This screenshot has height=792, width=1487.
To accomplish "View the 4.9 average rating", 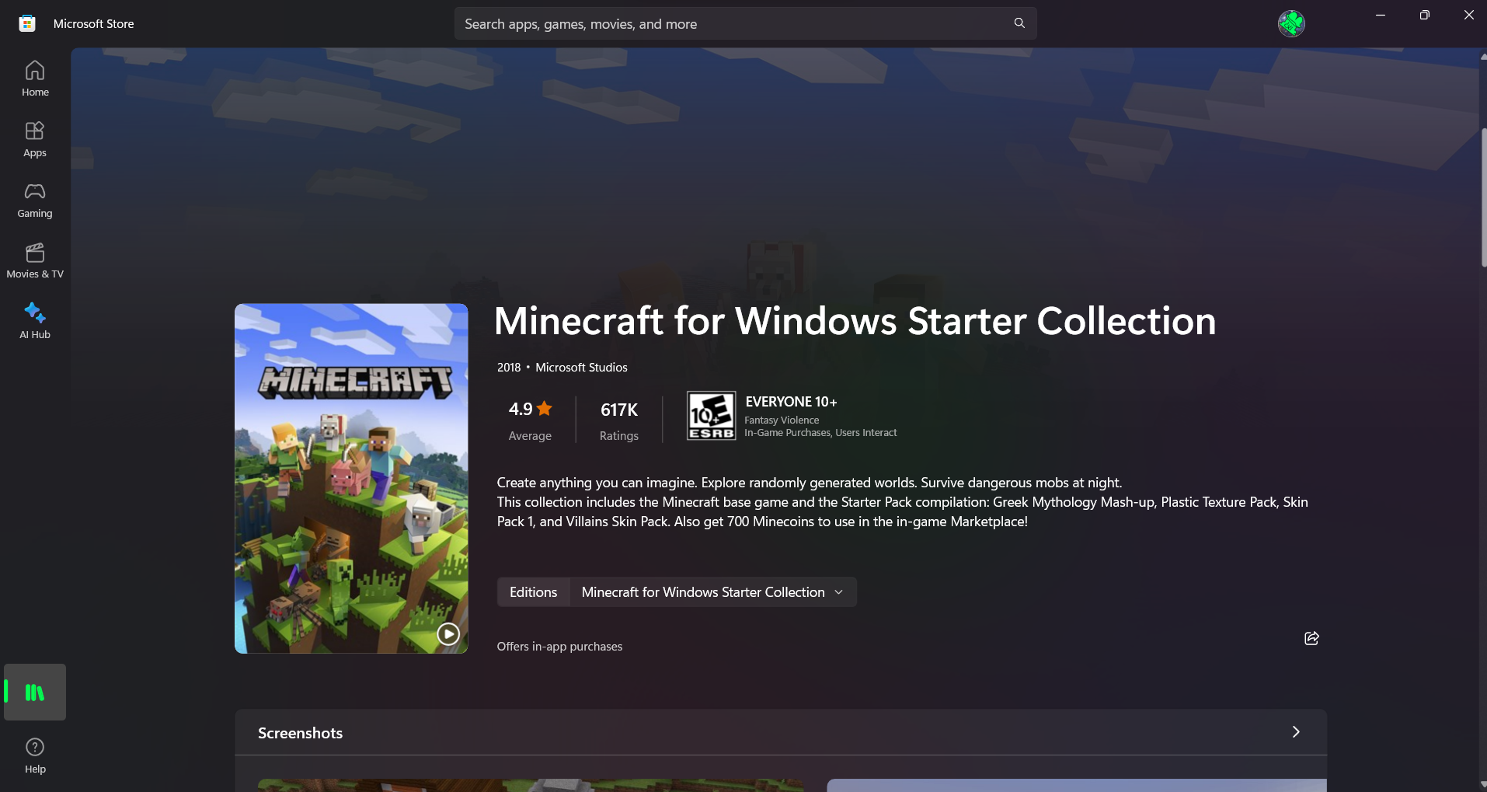I will click(x=530, y=420).
